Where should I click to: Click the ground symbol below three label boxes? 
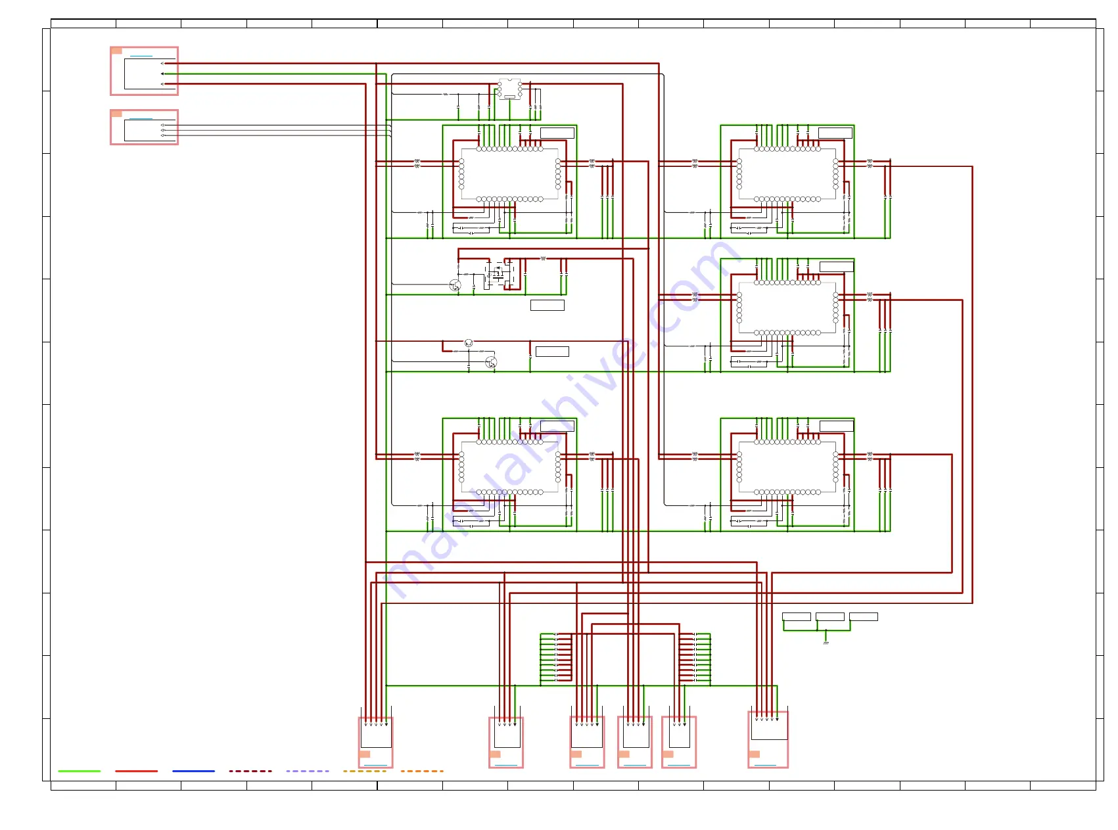[826, 642]
